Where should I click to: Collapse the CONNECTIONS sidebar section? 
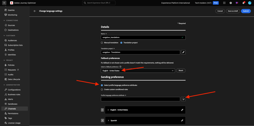[4, 21]
